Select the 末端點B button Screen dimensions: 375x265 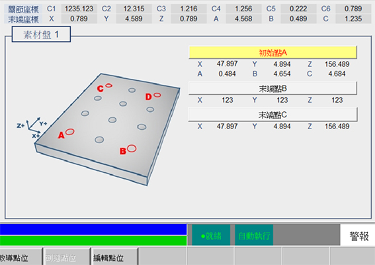pos(272,89)
